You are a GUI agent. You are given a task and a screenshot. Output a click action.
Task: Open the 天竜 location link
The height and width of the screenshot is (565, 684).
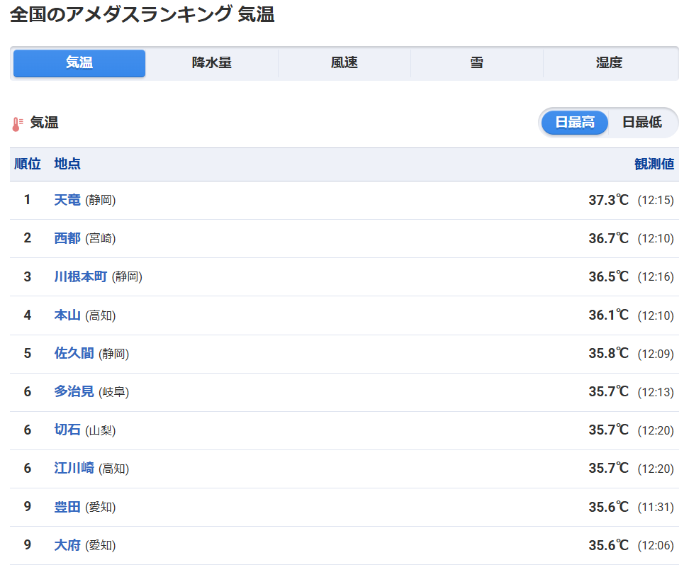click(x=67, y=200)
